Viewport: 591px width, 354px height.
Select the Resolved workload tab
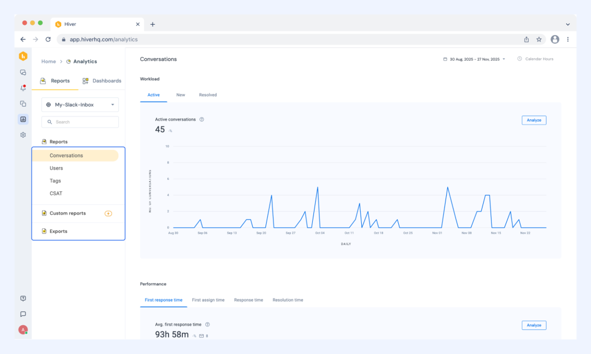click(x=208, y=95)
